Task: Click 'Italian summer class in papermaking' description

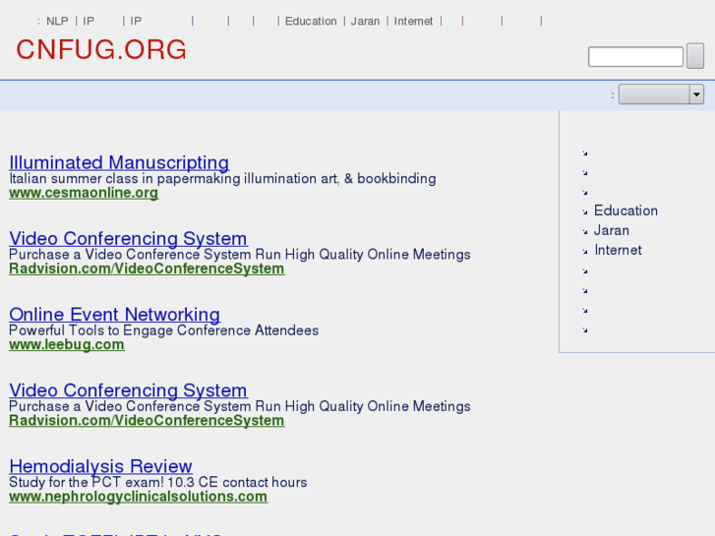Action: pyautogui.click(x=222, y=178)
